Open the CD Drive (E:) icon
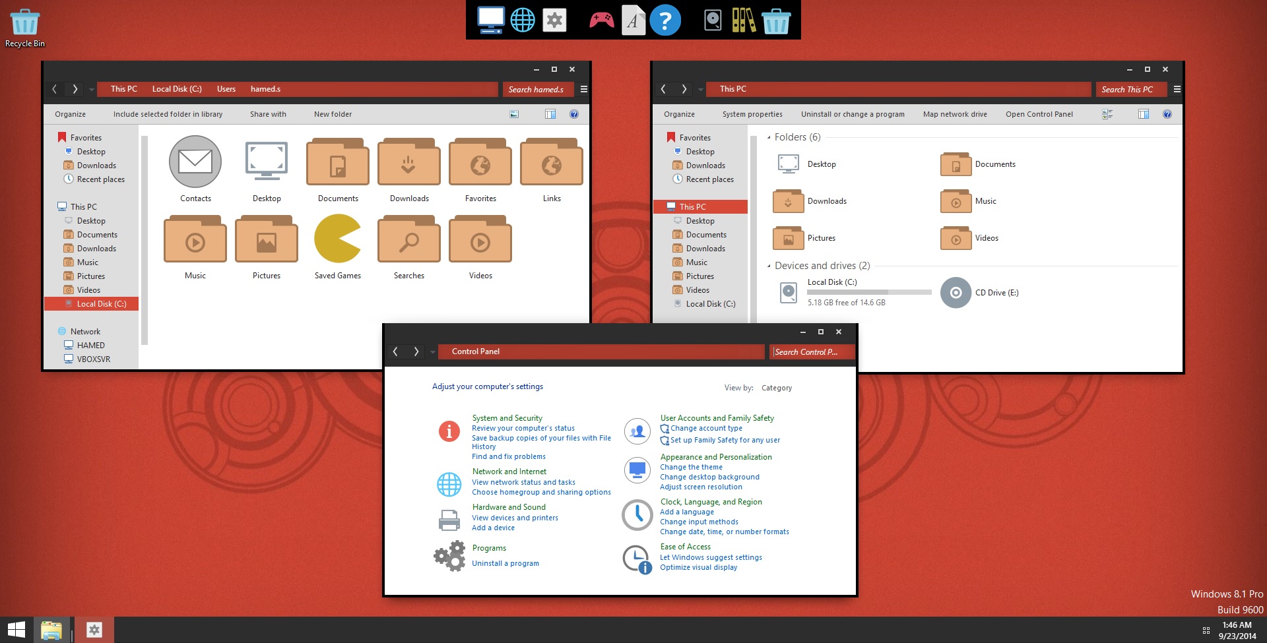1267x643 pixels. pos(956,293)
